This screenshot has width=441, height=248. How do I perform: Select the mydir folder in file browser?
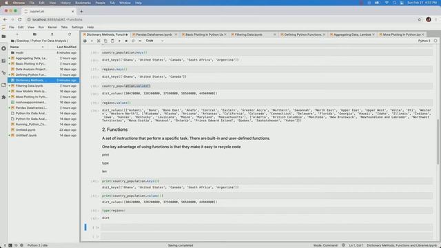click(x=43, y=52)
